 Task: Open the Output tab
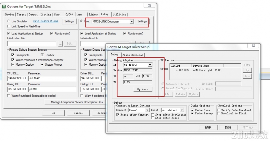pyautogui.click(x=33, y=15)
